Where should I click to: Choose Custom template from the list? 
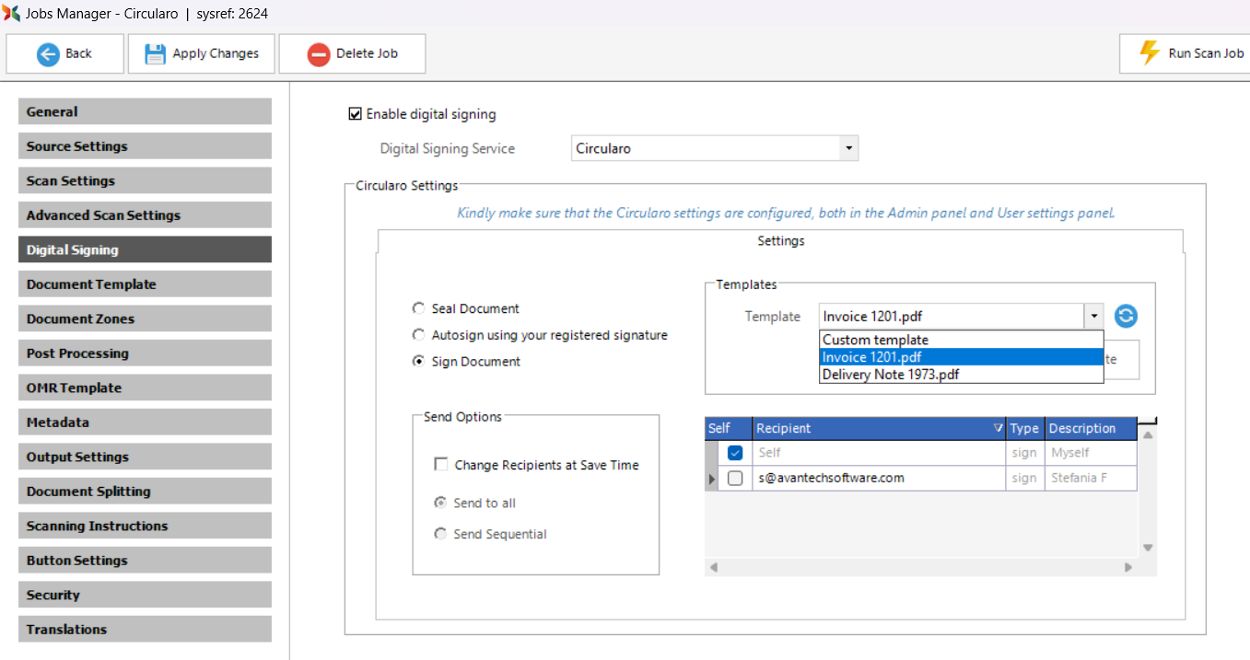(x=875, y=340)
